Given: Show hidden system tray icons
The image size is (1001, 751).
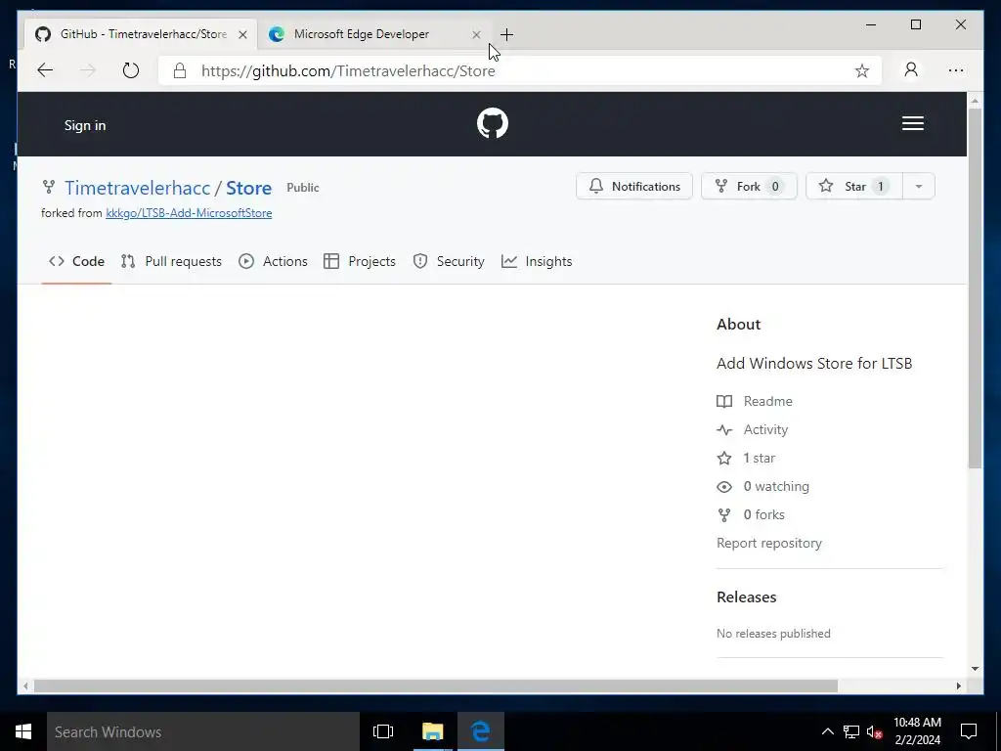Looking at the screenshot, I should click(827, 731).
